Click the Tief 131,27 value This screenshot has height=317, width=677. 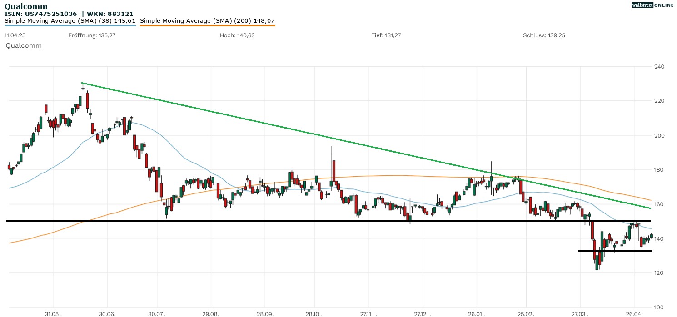click(x=386, y=35)
